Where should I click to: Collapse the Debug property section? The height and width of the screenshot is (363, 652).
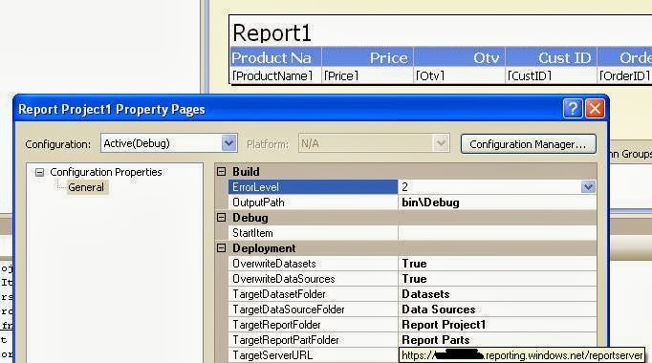point(222,218)
